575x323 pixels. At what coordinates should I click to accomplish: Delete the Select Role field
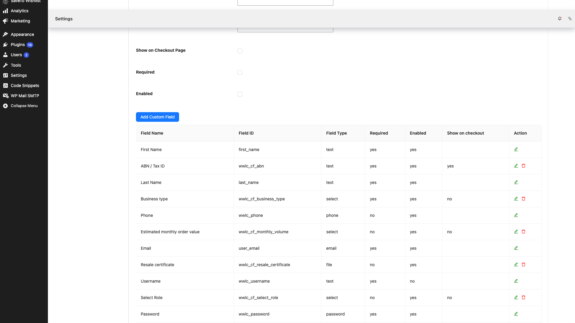click(x=523, y=297)
